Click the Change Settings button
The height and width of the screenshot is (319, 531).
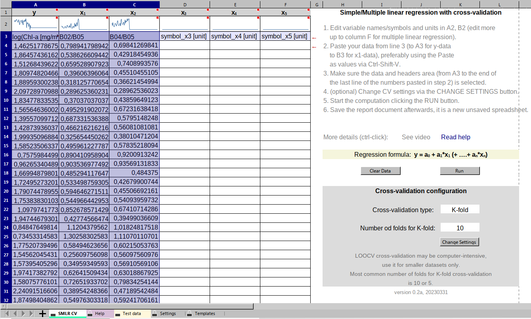pyautogui.click(x=459, y=242)
